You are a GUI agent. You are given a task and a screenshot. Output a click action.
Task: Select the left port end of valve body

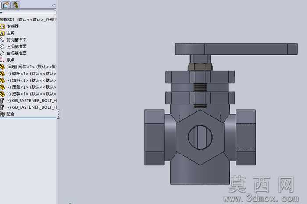coord(154,137)
